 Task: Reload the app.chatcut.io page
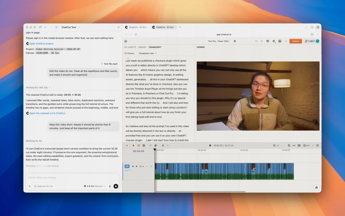click(x=136, y=34)
